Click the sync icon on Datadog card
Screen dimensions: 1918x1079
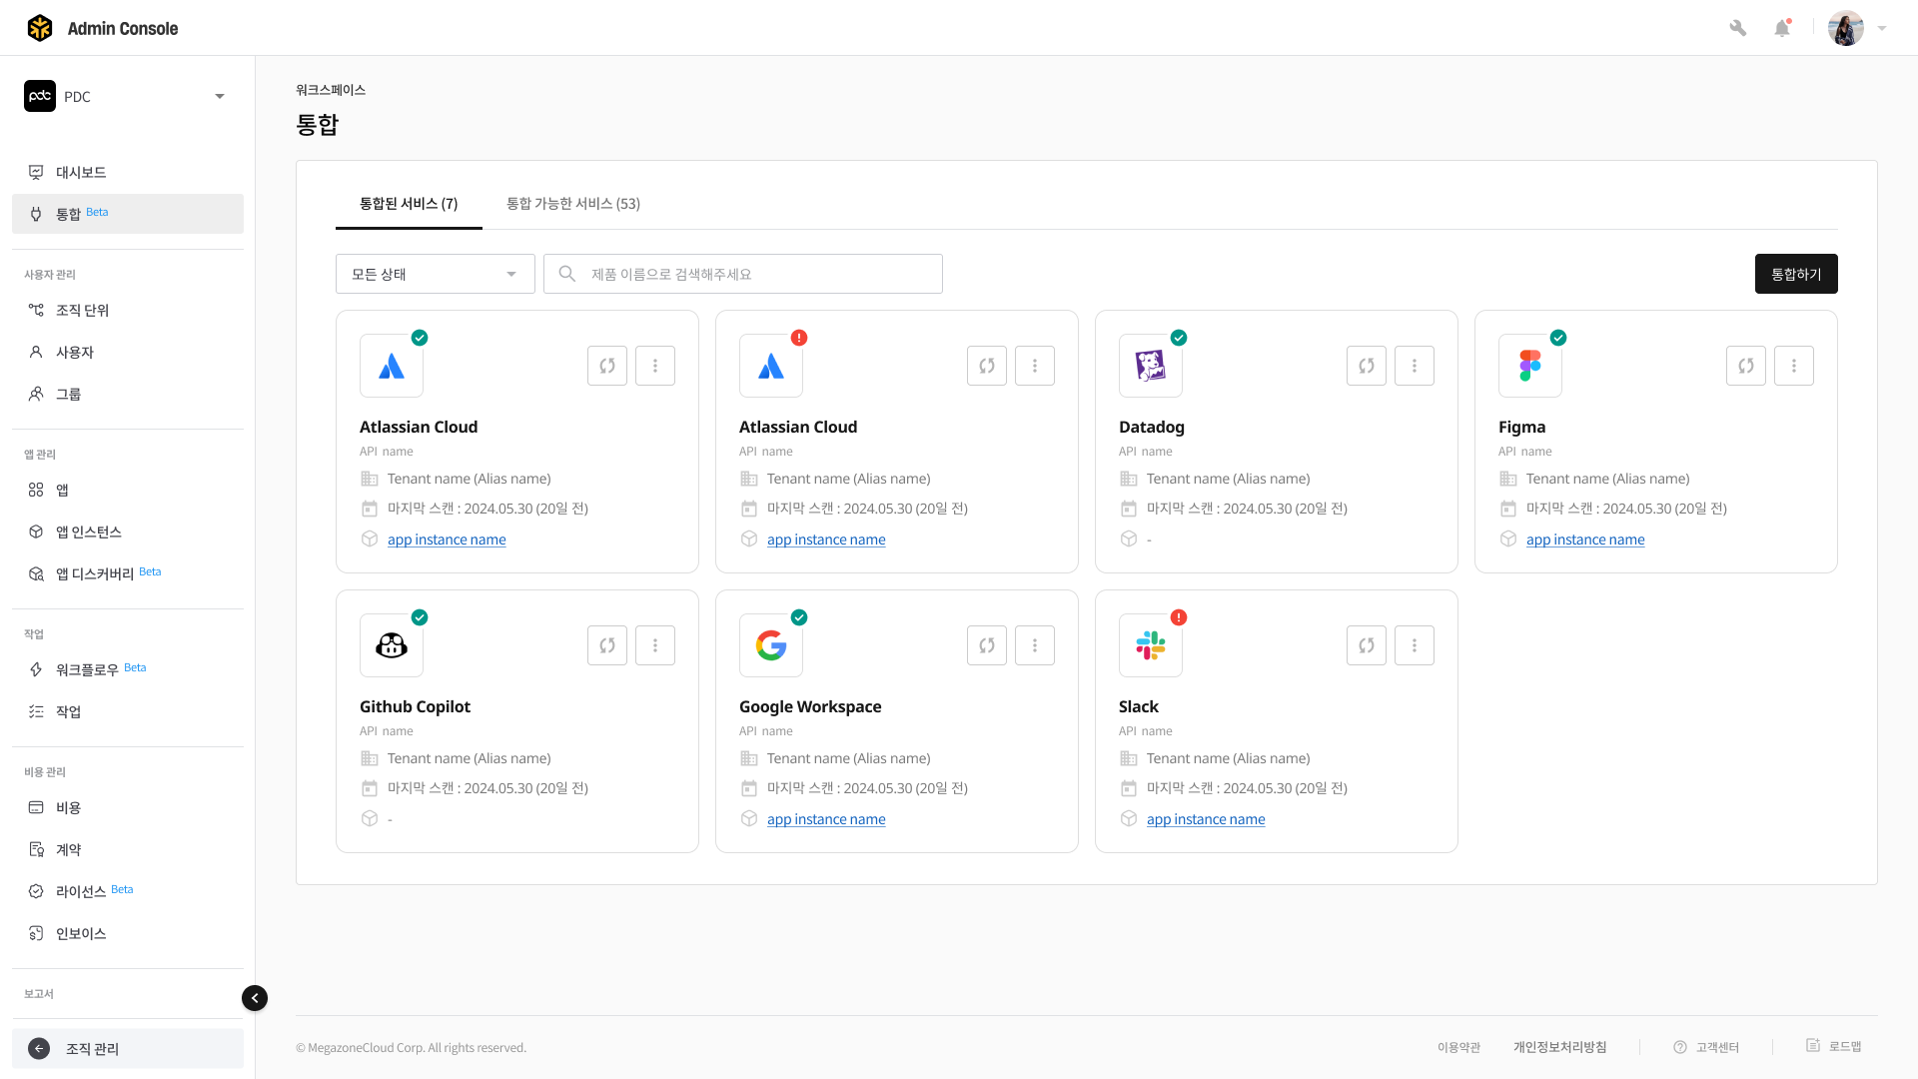[x=1367, y=366]
